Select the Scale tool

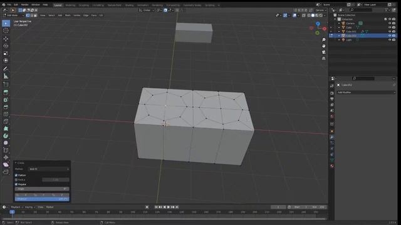(6, 53)
